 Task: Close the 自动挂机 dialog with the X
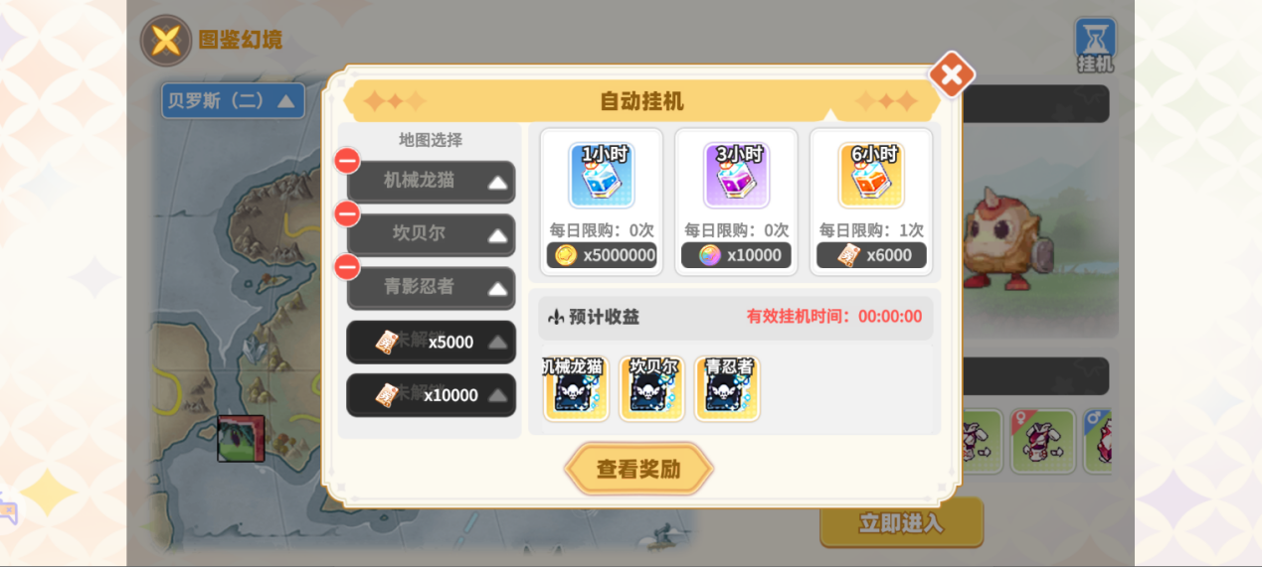[952, 74]
